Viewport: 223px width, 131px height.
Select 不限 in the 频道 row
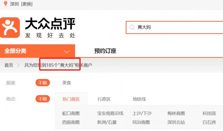[x=43, y=83]
